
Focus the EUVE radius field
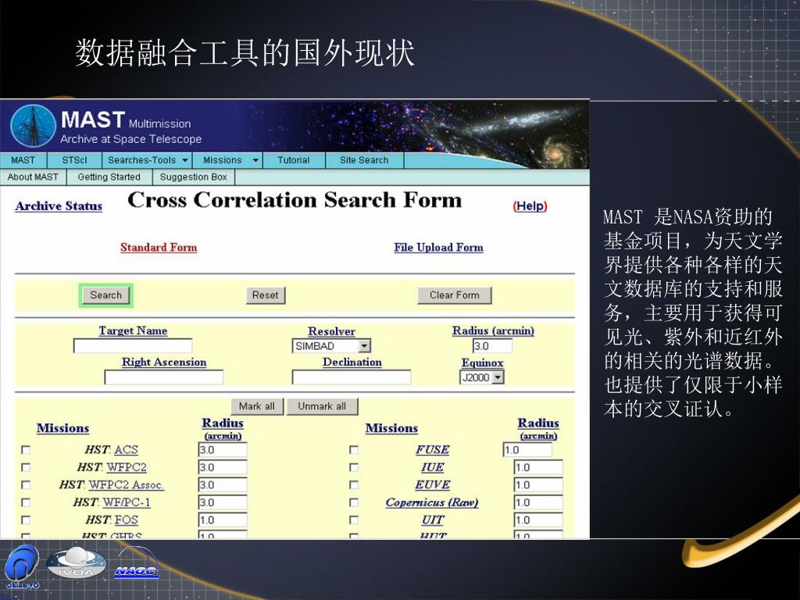[538, 484]
